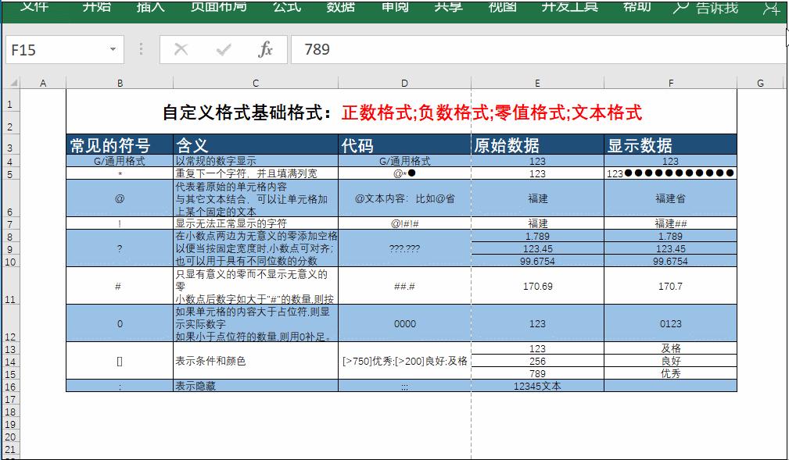Open the Name Box dropdown arrow
This screenshot has width=789, height=460.
tap(113, 49)
